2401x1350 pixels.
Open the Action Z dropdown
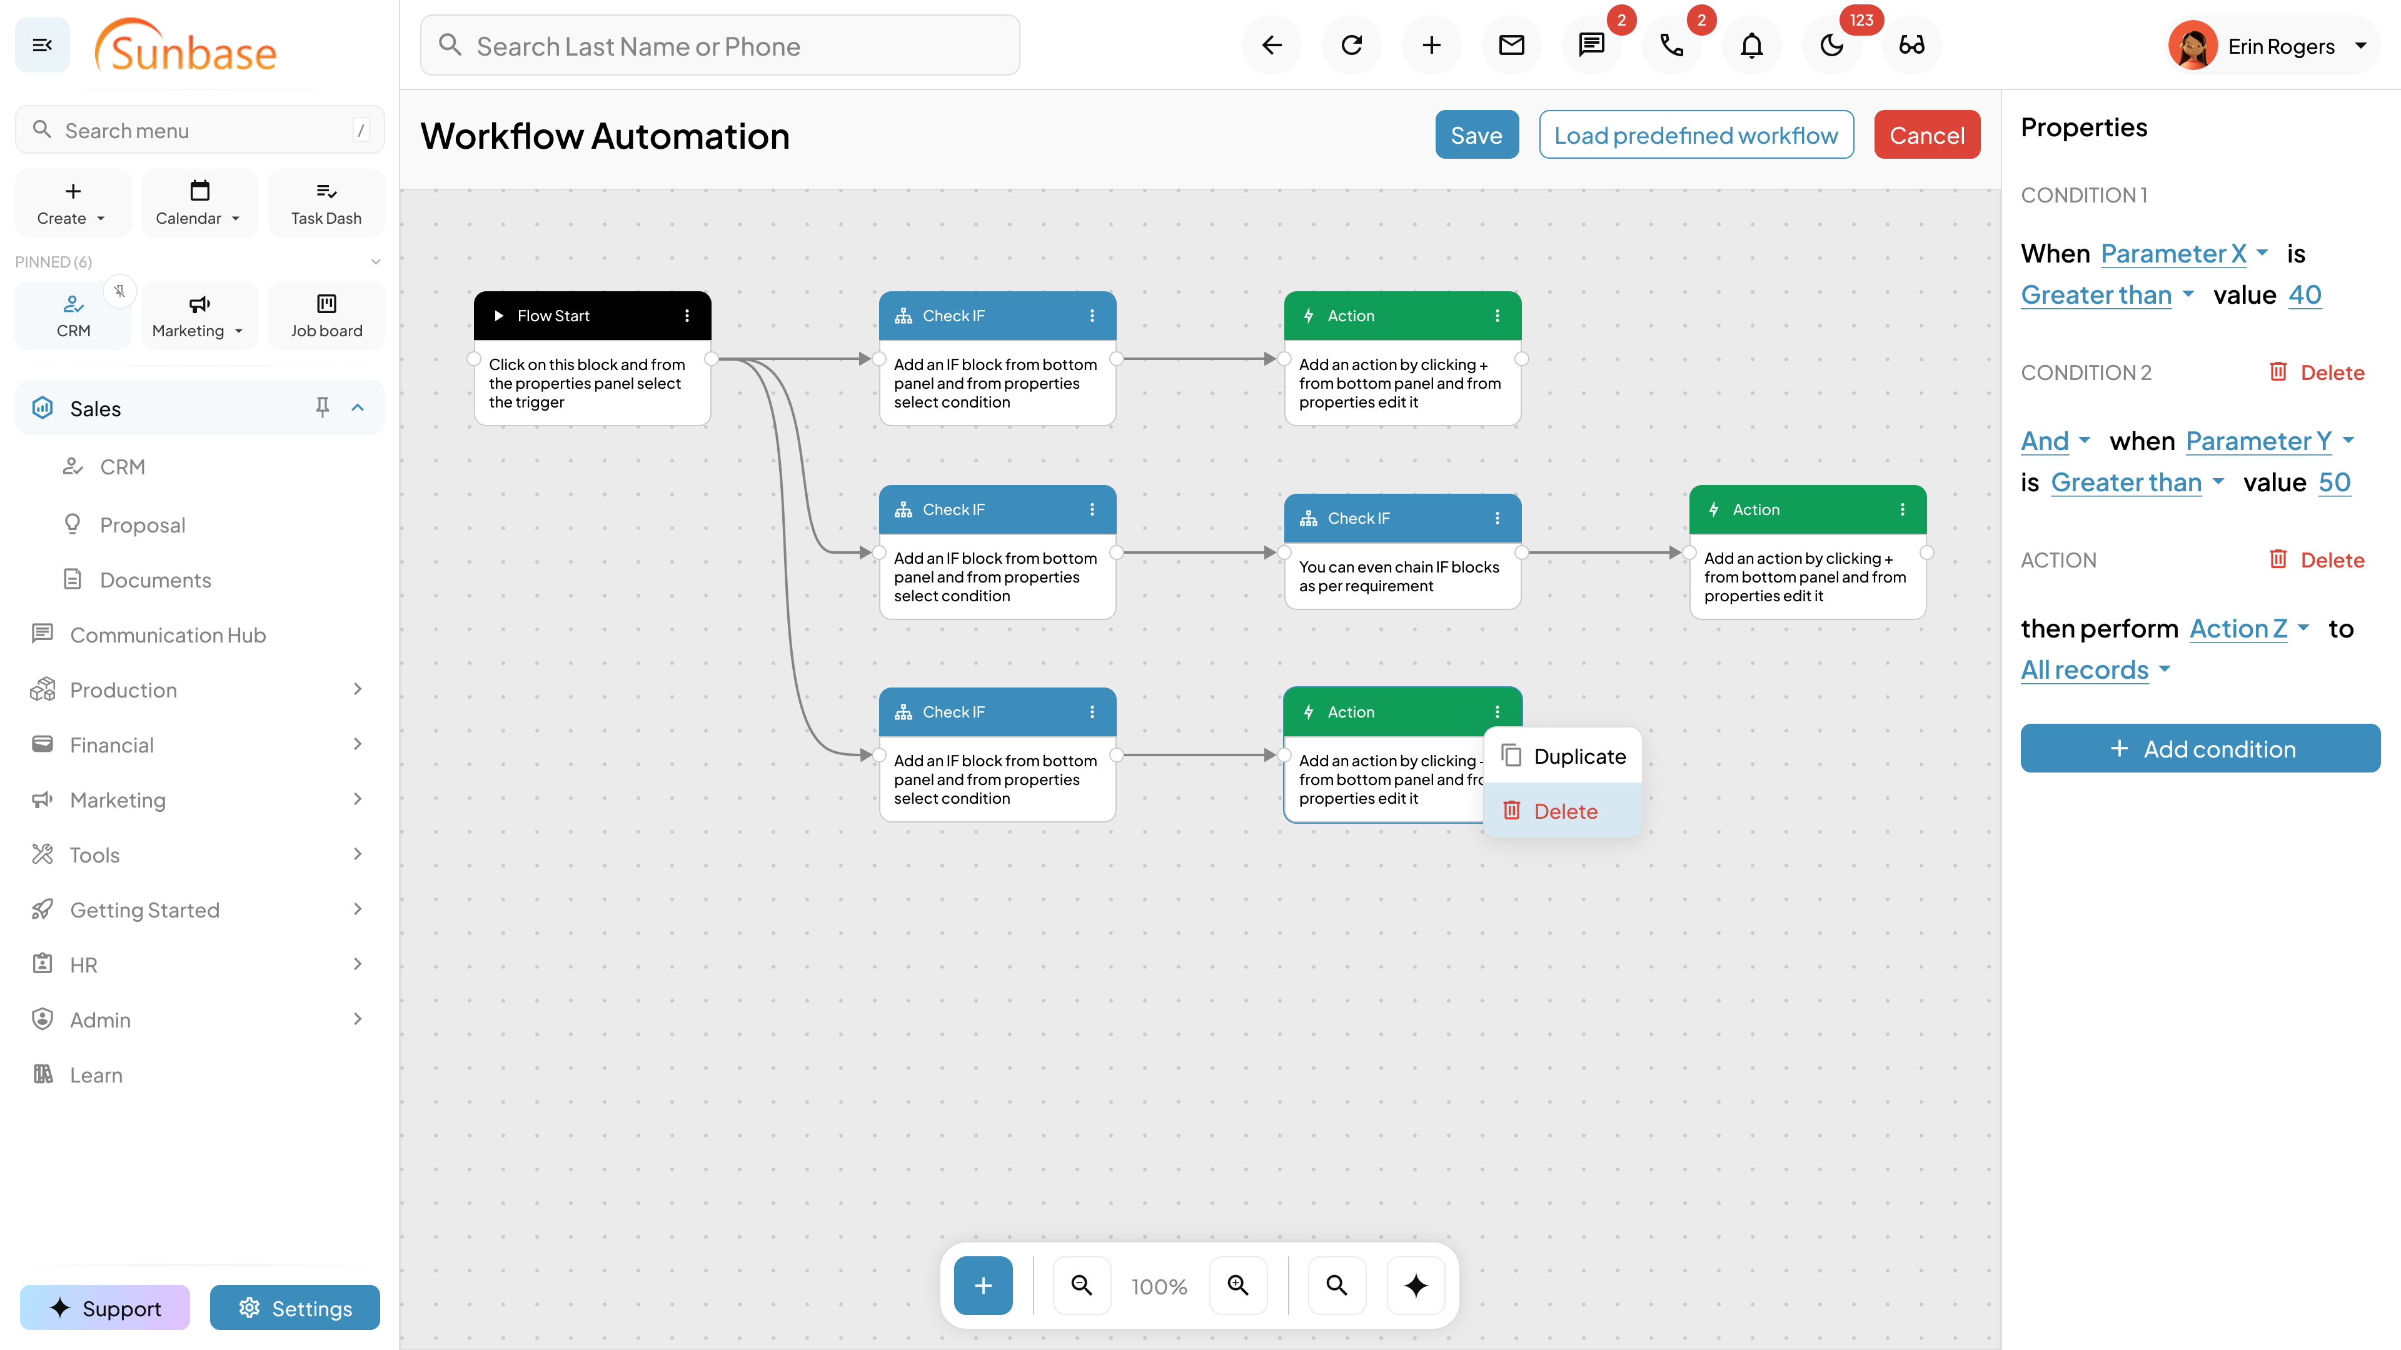coord(2248,629)
